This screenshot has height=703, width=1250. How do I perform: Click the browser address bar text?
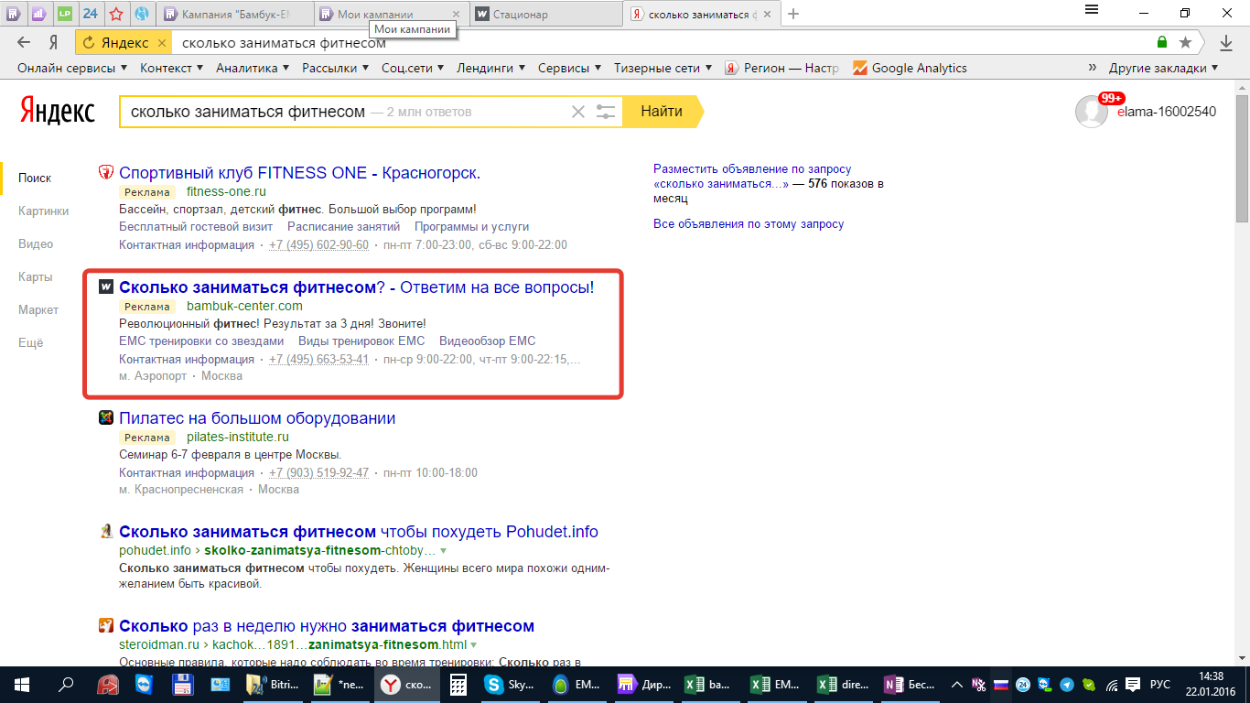point(284,43)
